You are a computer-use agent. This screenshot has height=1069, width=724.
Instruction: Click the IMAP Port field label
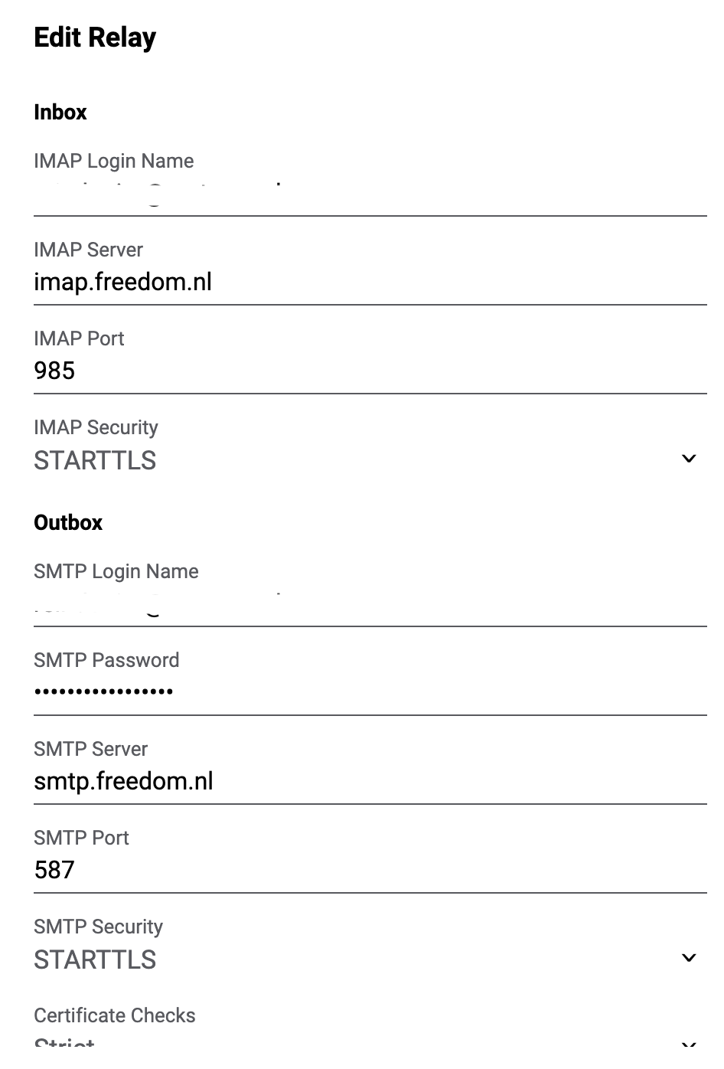pyautogui.click(x=79, y=339)
